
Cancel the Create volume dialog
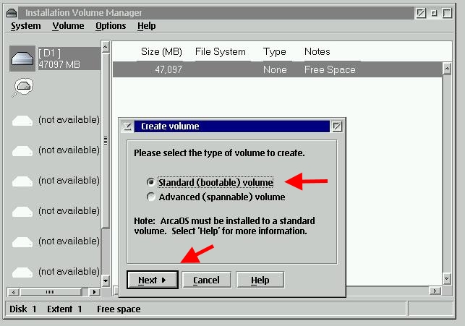pyautogui.click(x=206, y=280)
